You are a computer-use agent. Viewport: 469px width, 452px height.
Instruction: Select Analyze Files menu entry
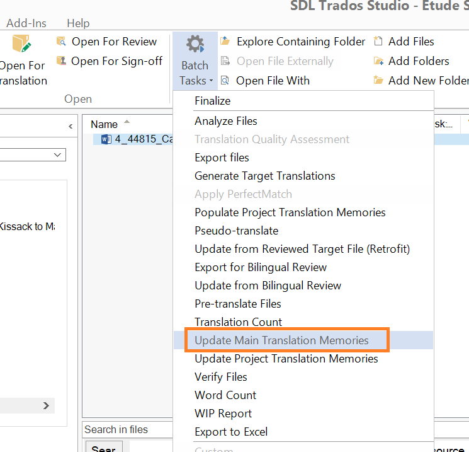click(x=226, y=121)
